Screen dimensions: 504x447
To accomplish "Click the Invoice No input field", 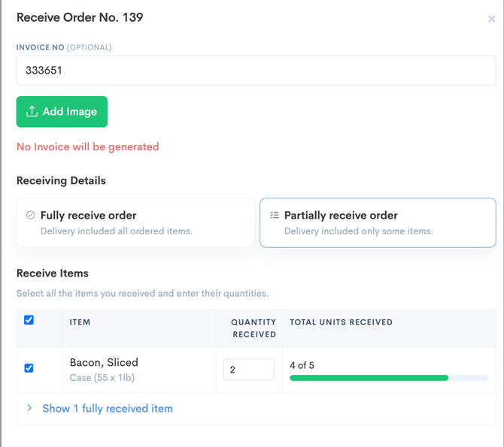I will tap(256, 71).
